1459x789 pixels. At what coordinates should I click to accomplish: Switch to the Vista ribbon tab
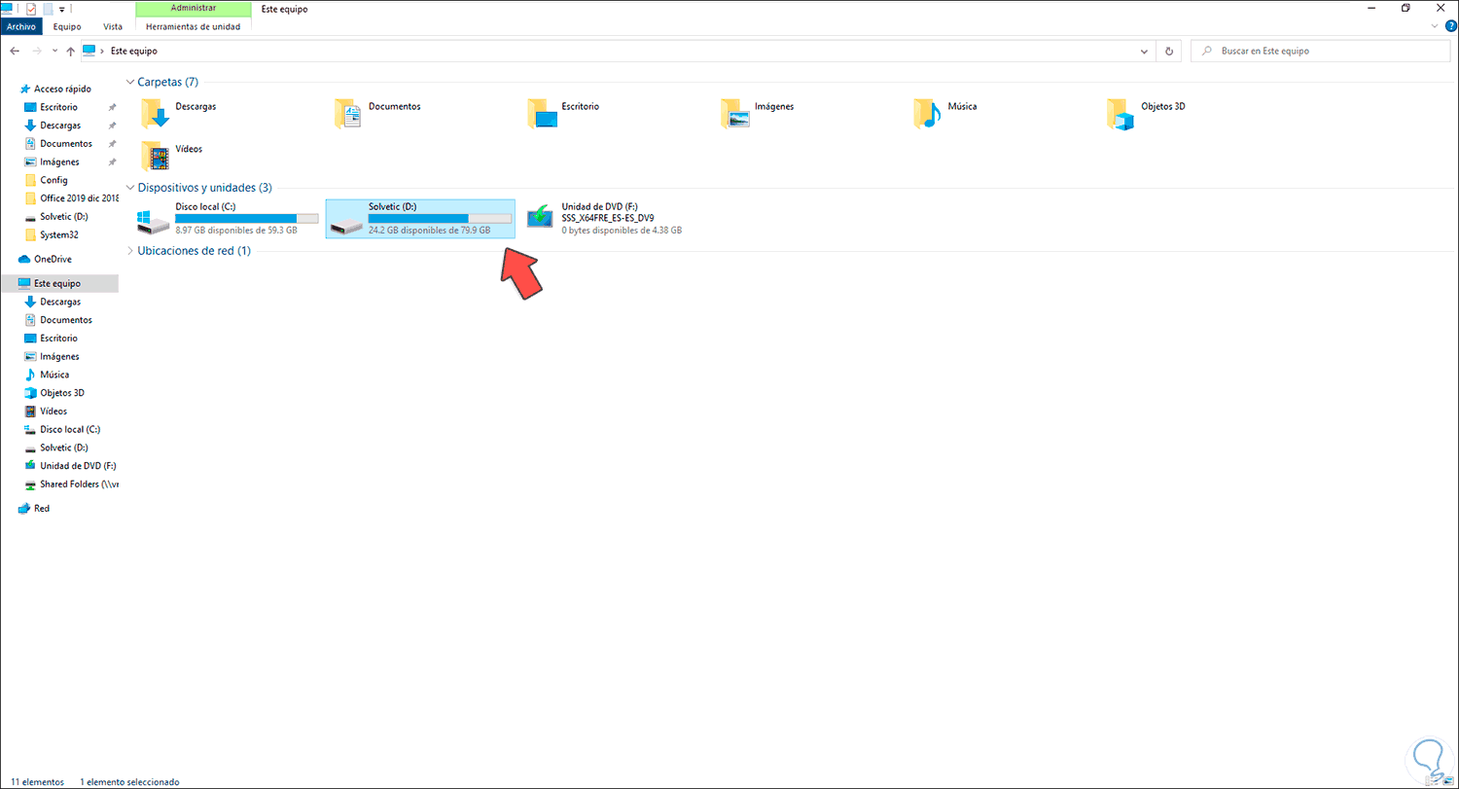coord(113,26)
